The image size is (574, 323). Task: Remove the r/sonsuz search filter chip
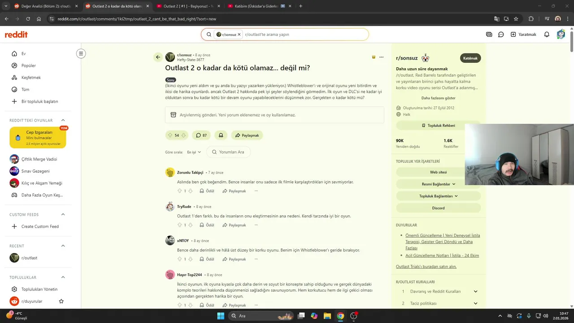click(x=239, y=35)
